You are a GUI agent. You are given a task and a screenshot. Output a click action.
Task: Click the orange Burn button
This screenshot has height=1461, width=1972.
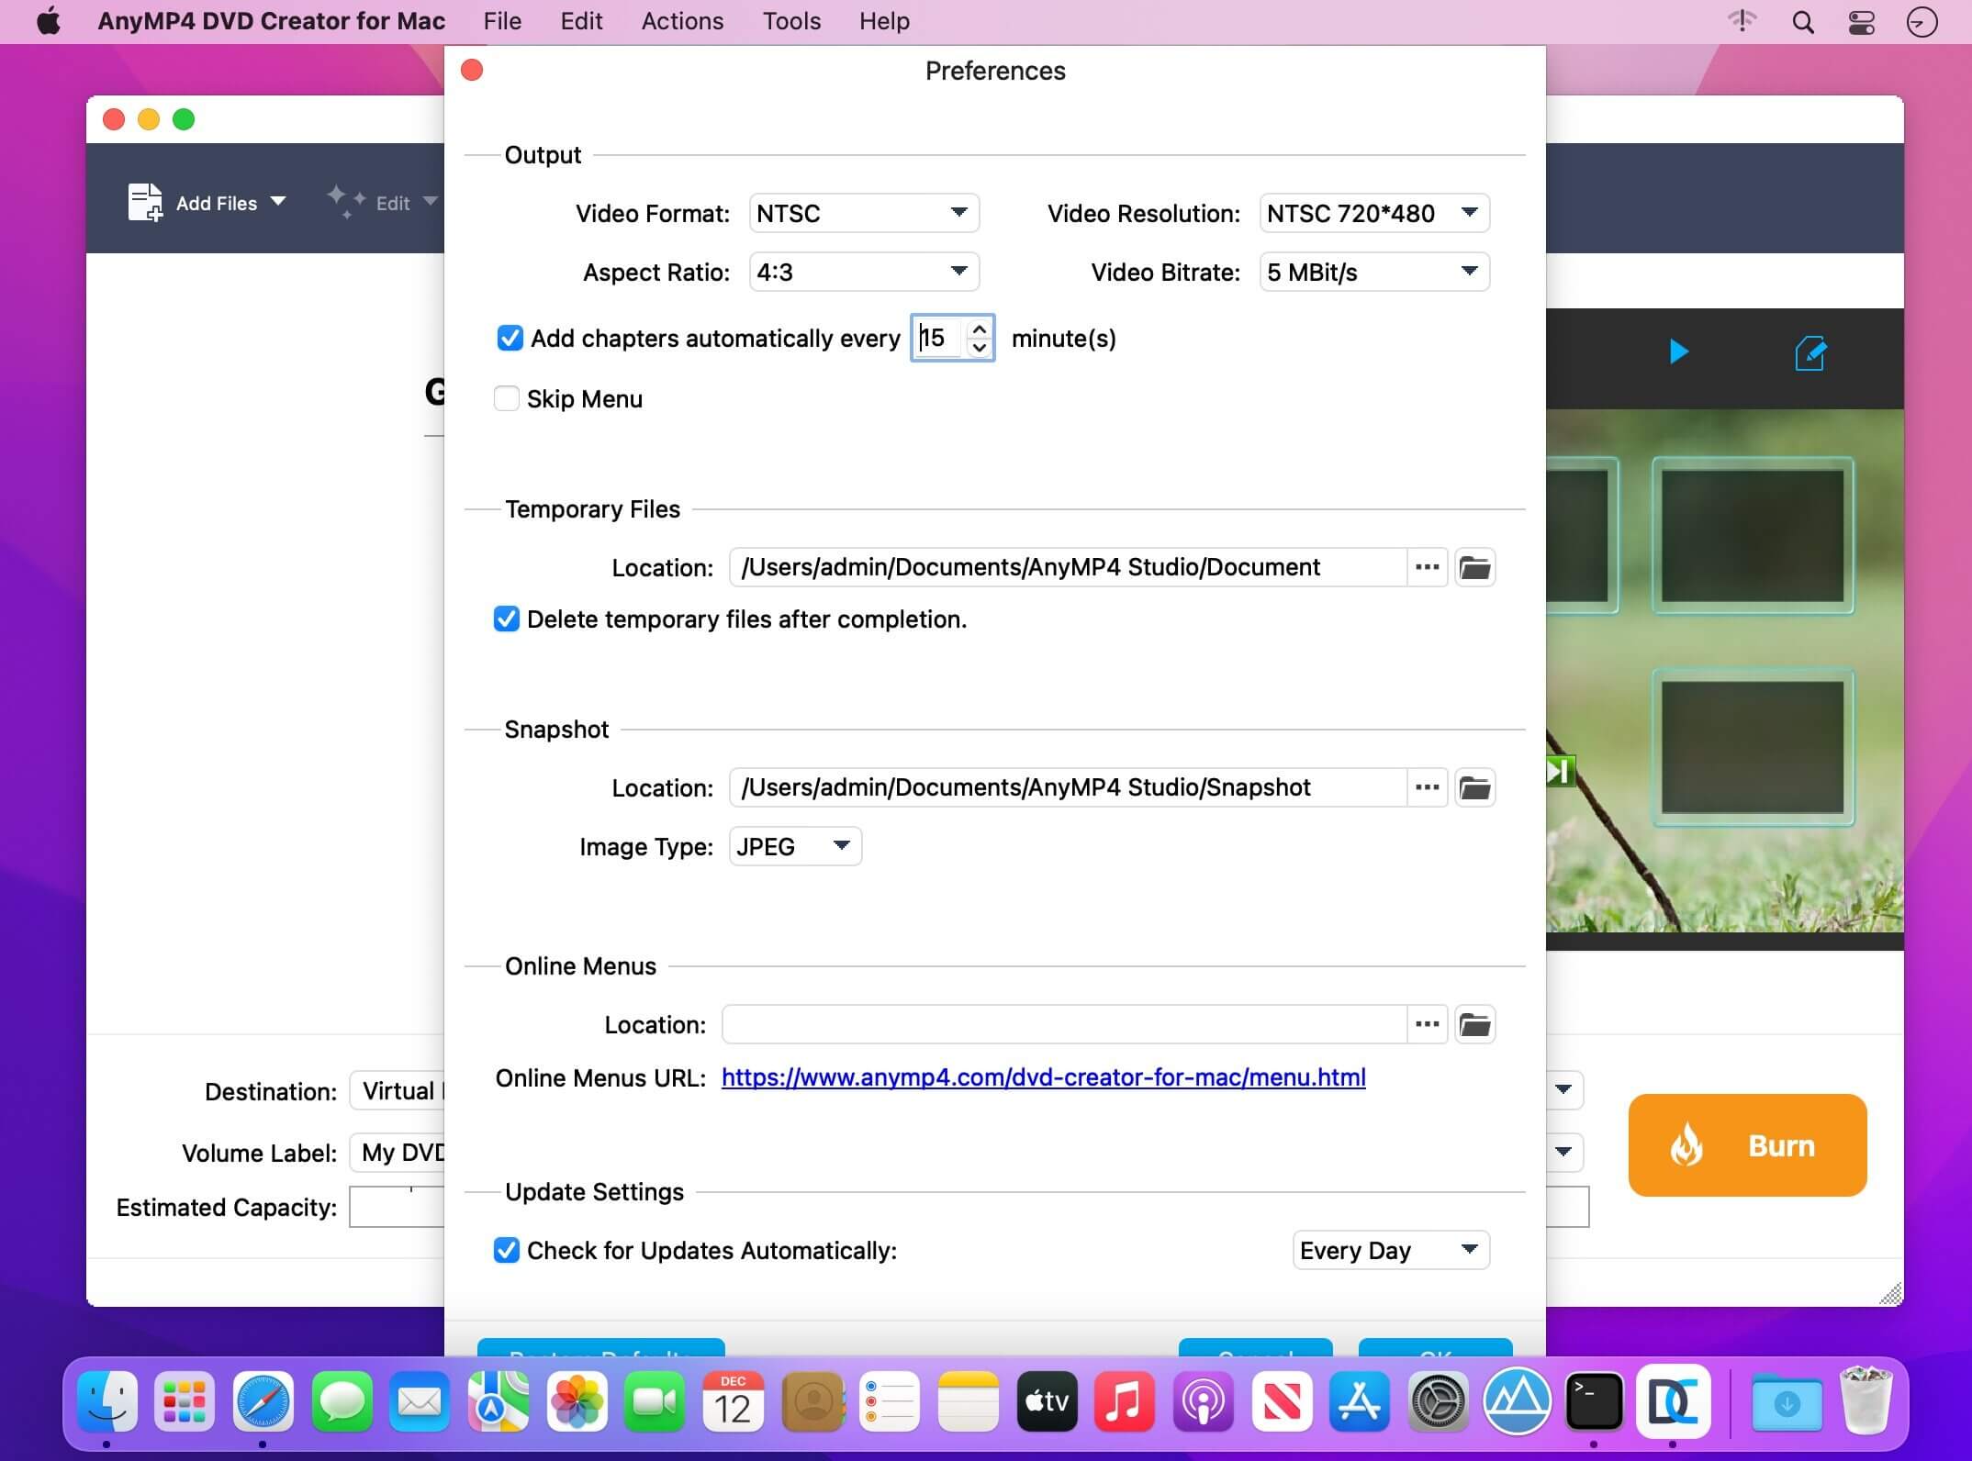1747,1145
